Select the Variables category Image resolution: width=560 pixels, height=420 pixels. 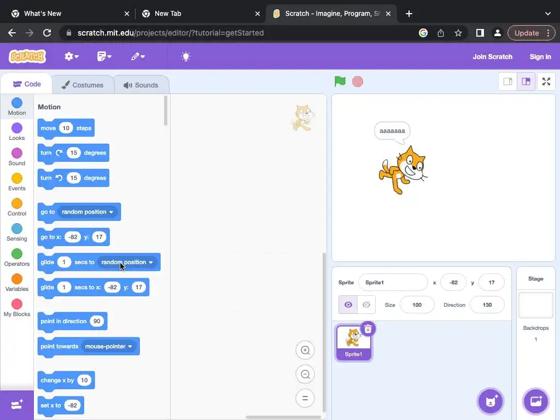17,283
